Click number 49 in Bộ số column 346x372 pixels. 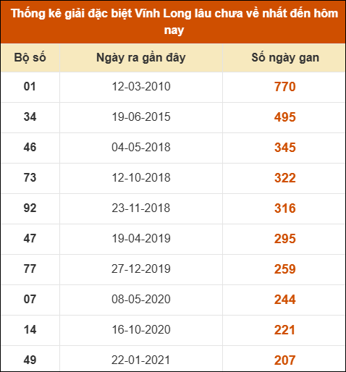pos(30,360)
